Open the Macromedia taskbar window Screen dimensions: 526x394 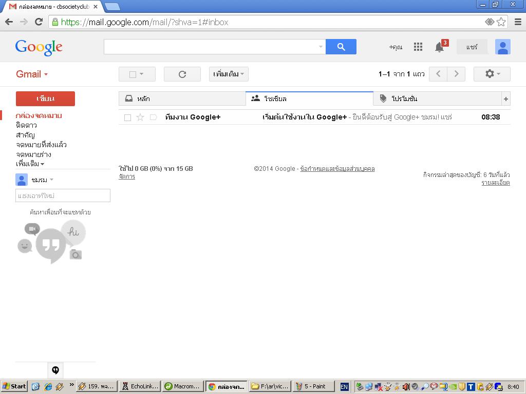(x=183, y=386)
